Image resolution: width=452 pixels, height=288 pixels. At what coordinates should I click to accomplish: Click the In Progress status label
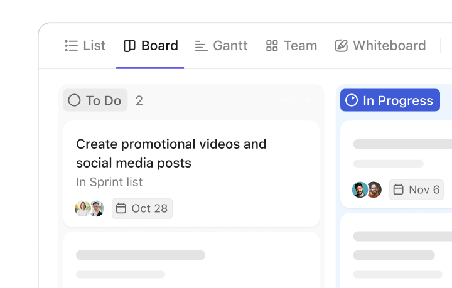[x=390, y=100]
